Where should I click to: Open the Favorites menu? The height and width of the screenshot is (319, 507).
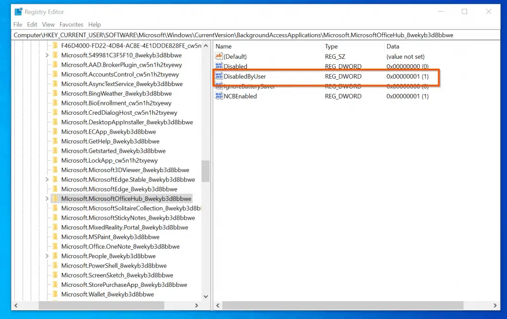[71, 24]
